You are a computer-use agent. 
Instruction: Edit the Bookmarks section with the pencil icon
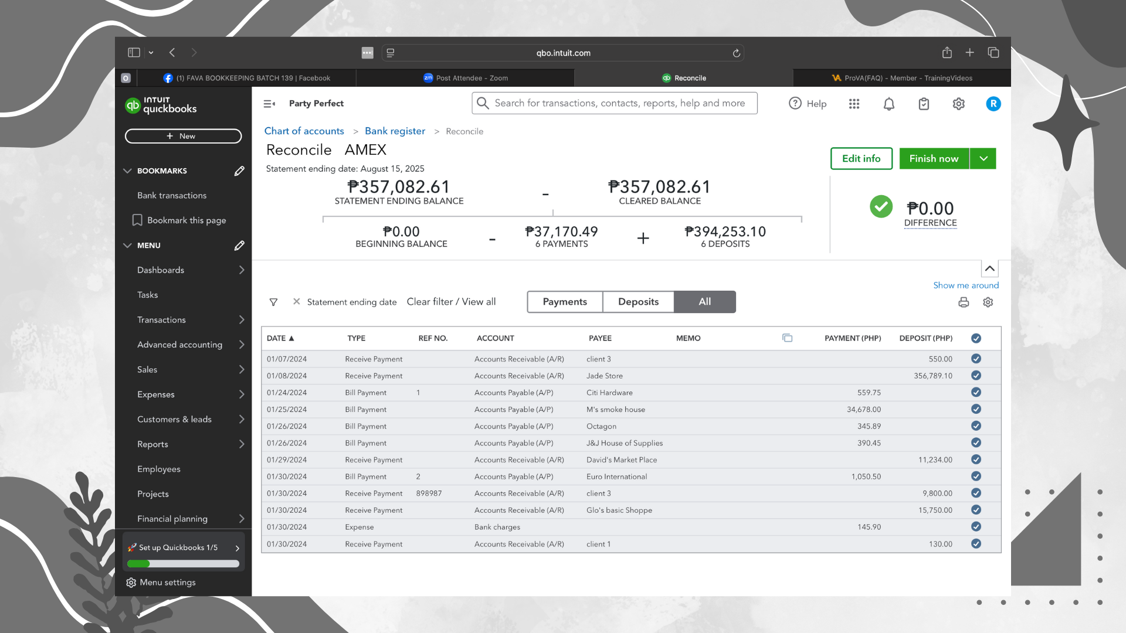pos(239,171)
